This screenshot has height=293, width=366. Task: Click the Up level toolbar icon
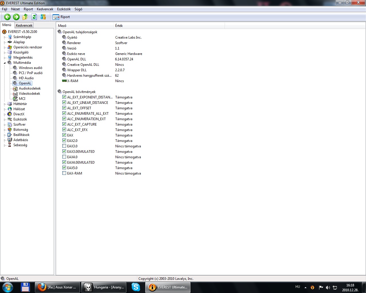click(x=25, y=17)
